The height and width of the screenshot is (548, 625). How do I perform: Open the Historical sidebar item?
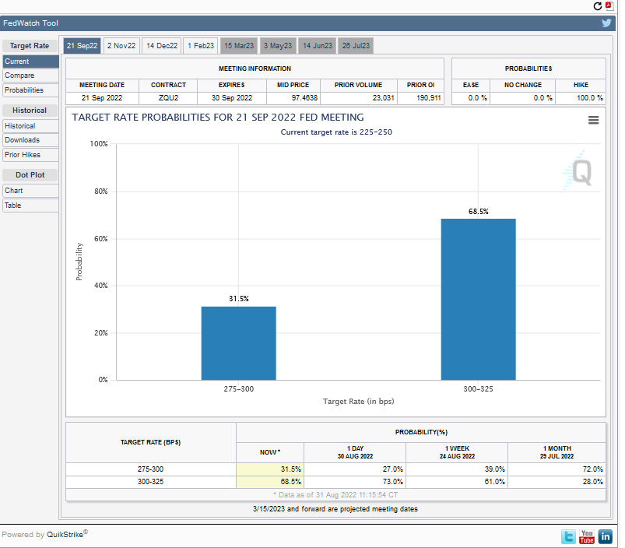pos(30,126)
